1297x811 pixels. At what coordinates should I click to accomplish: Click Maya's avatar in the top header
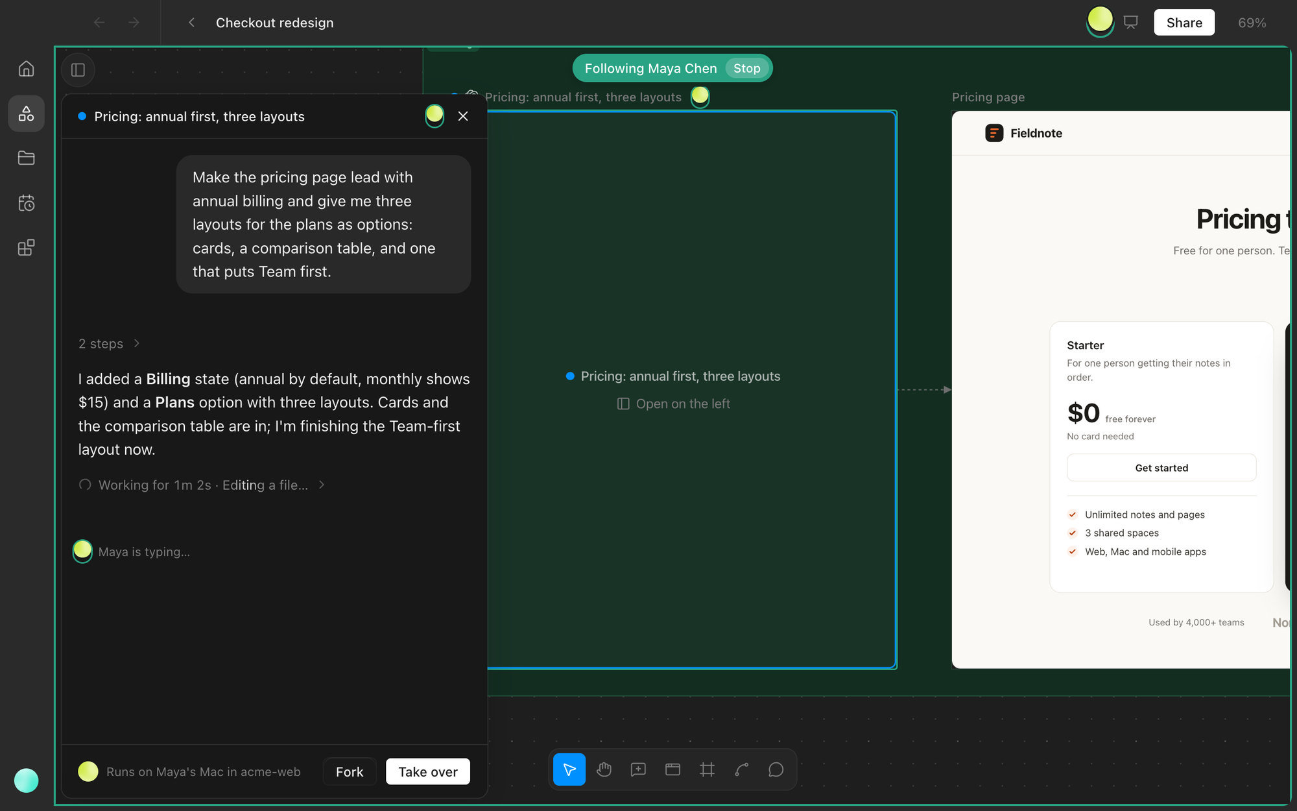1100,21
